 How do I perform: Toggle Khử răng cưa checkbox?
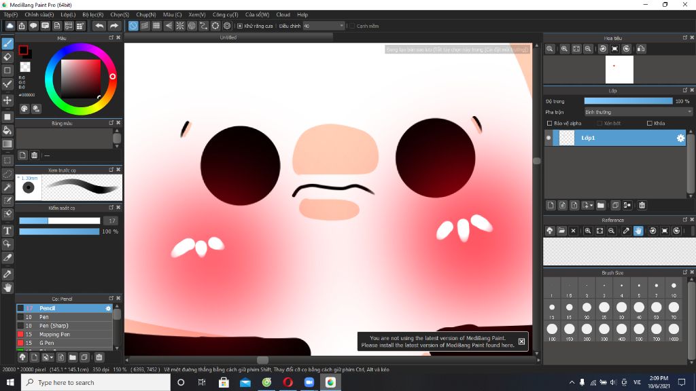[240, 26]
